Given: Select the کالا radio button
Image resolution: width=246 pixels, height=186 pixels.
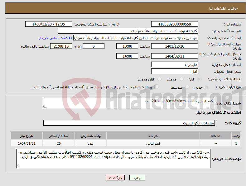Looking at the screenshot, I should tap(199, 79).
